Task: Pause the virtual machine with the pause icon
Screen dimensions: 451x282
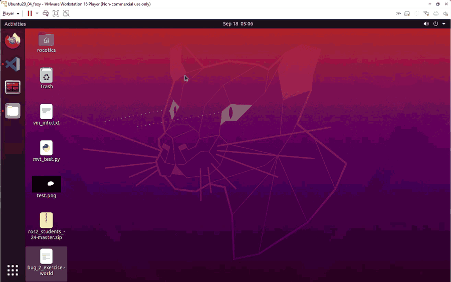Action: coord(30,14)
